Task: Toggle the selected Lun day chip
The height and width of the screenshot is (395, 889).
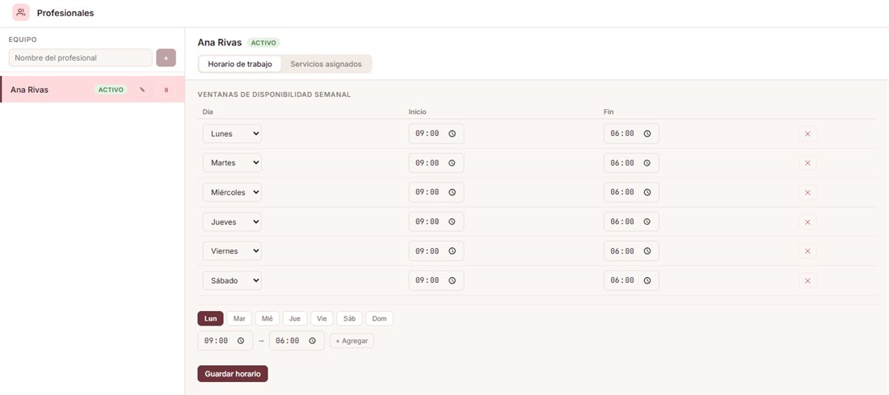Action: point(210,318)
